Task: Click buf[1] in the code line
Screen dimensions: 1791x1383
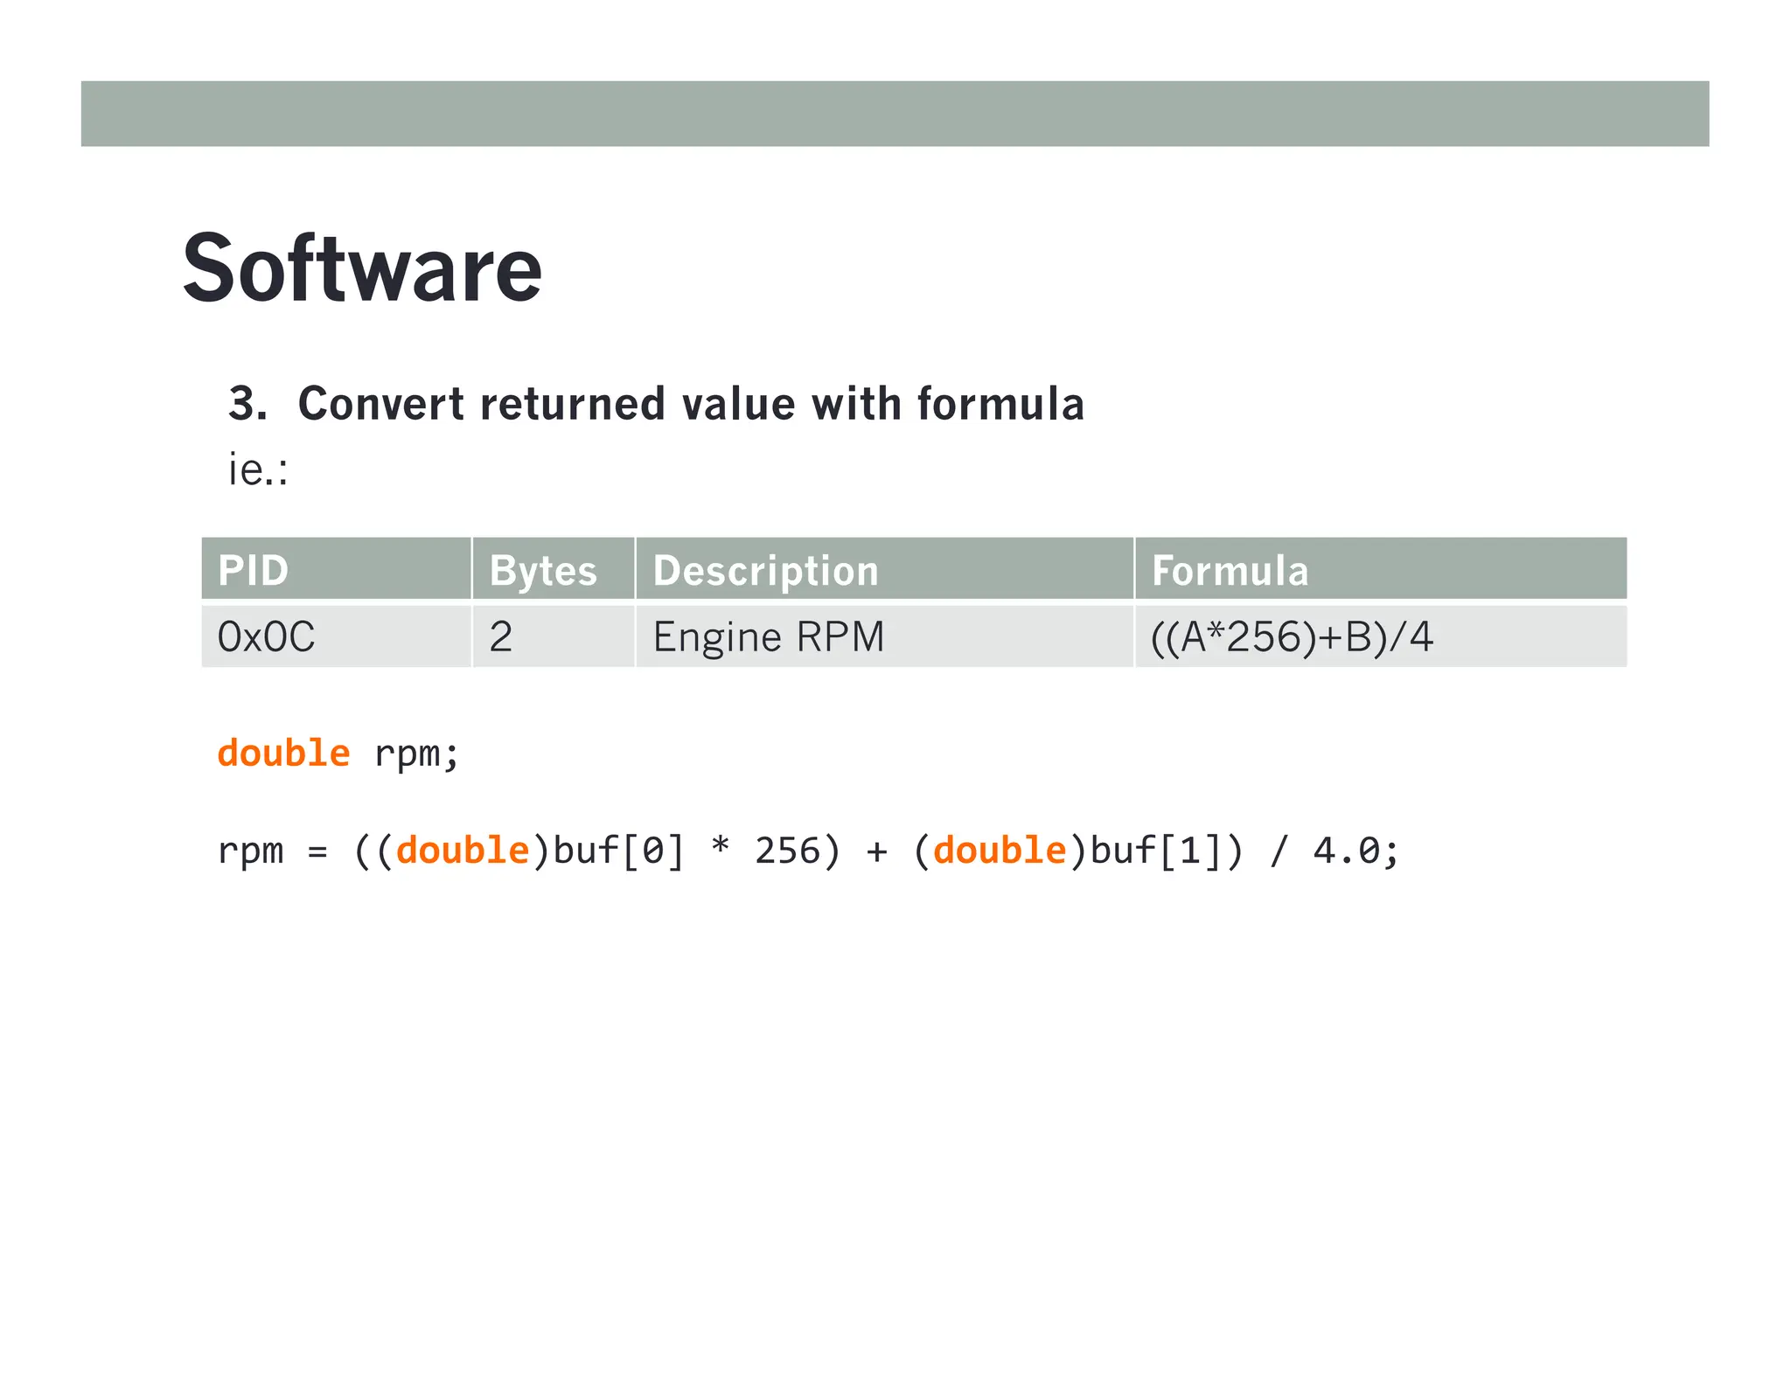Action: click(x=1155, y=851)
